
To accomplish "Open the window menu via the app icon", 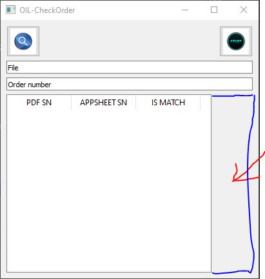I will 10,10.
